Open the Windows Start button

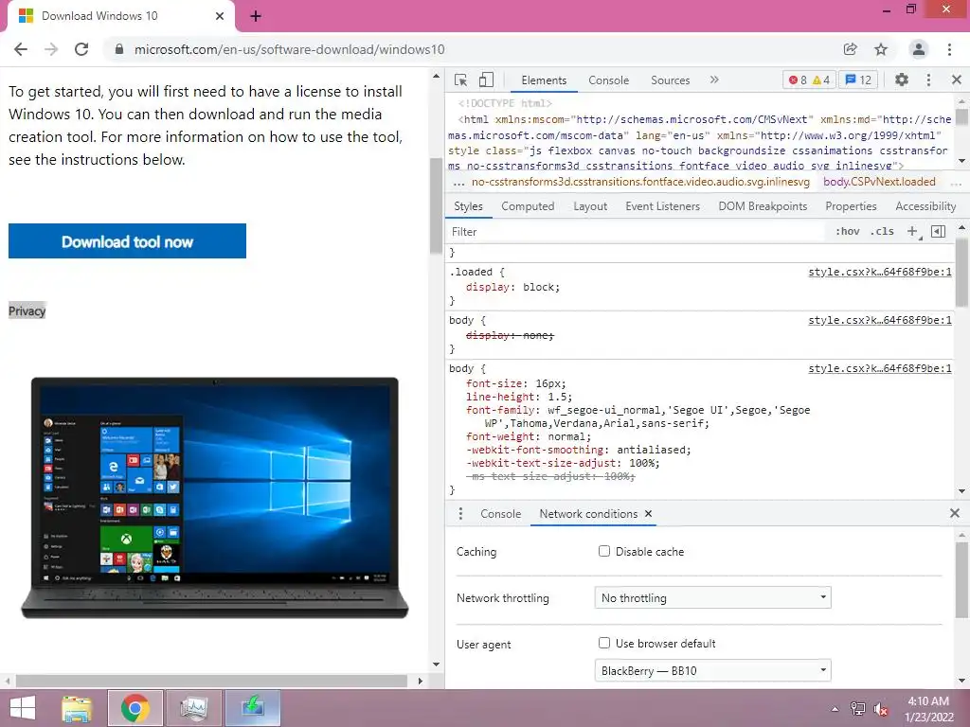pos(23,708)
